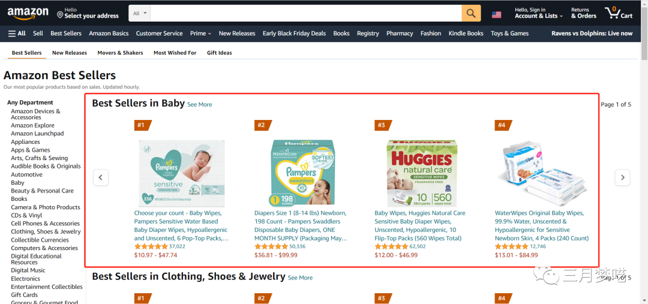Viewport: 648px width, 304px height.
Task: Select the Most Wished For tab
Action: click(175, 53)
